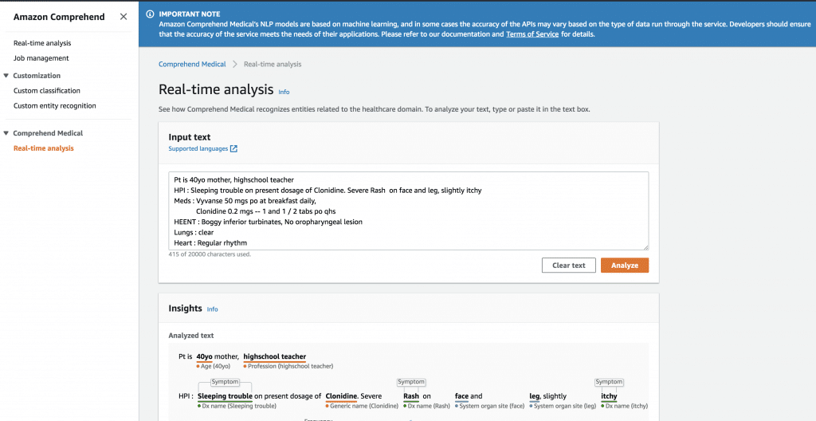This screenshot has height=421, width=816.
Task: Click label 'Profession (highschool teacher)'
Action: [288, 366]
